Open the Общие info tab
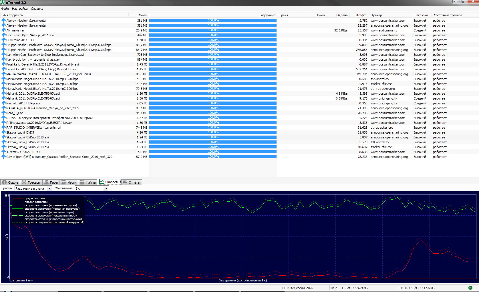Image resolution: width=479 pixels, height=292 pixels. [10, 182]
